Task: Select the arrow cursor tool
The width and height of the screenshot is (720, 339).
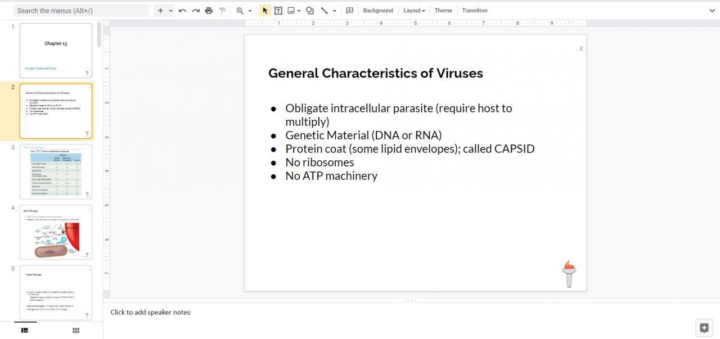Action: (265, 11)
